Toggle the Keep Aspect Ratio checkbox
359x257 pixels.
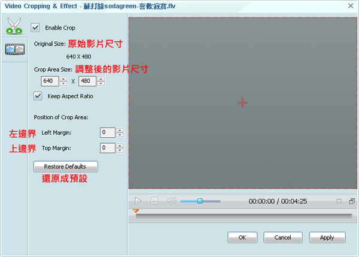point(38,96)
